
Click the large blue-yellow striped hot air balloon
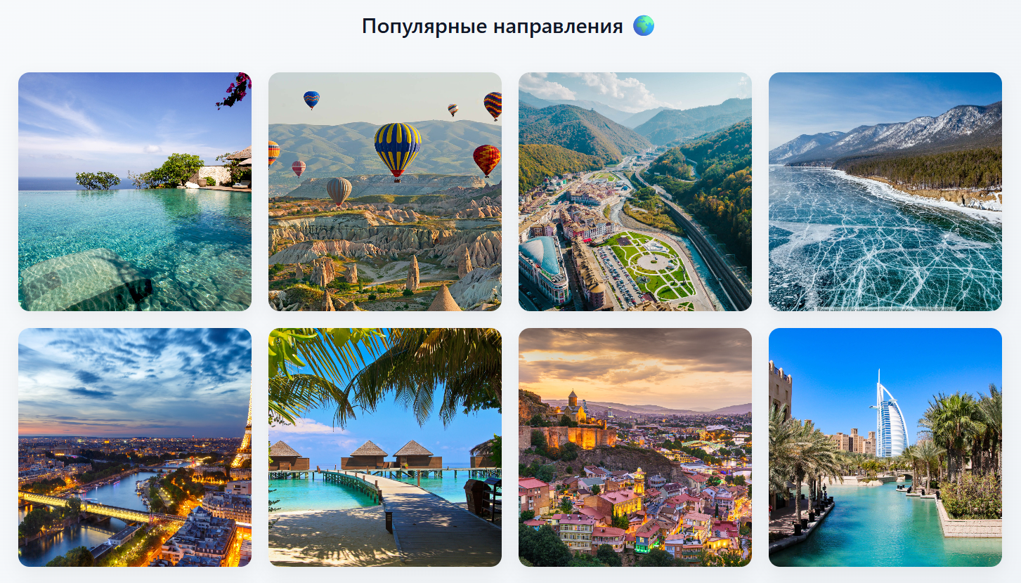click(x=398, y=150)
